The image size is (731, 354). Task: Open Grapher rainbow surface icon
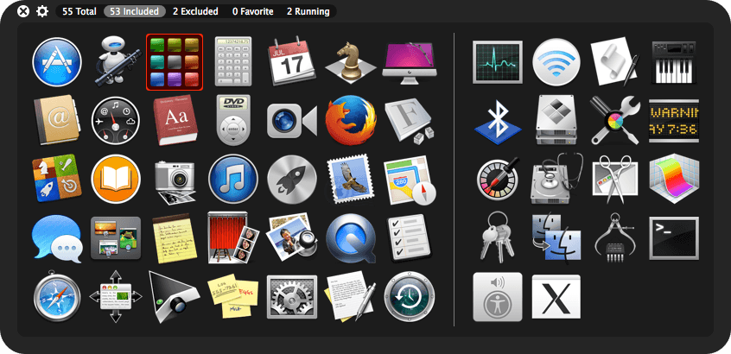click(674, 179)
